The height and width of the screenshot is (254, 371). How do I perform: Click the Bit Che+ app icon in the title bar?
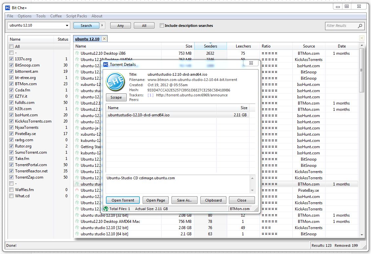[x=8, y=7]
